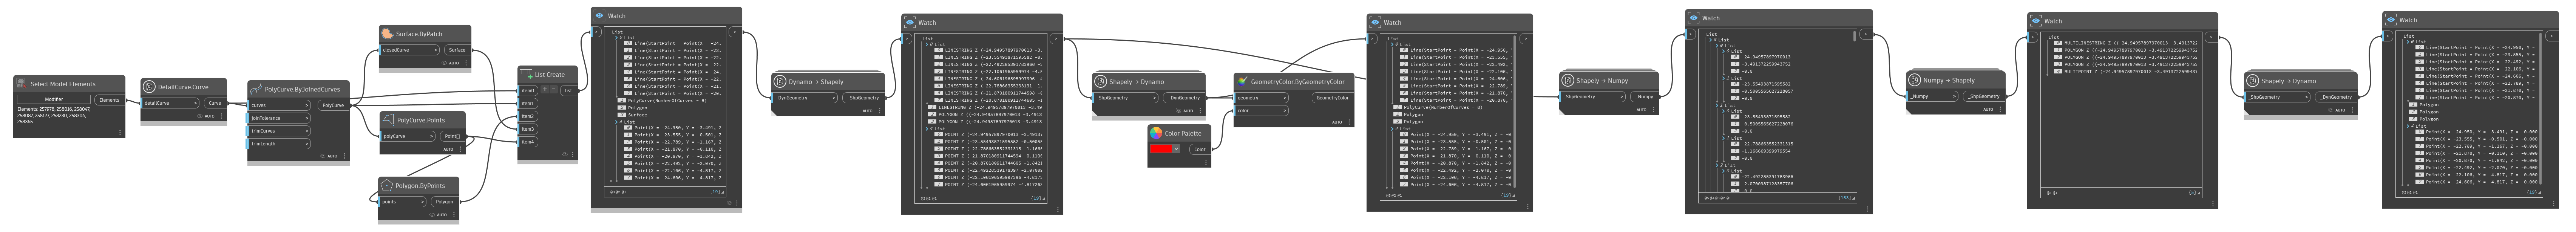The height and width of the screenshot is (232, 2576).
Task: Click the trimLength input port
Action: [279, 143]
